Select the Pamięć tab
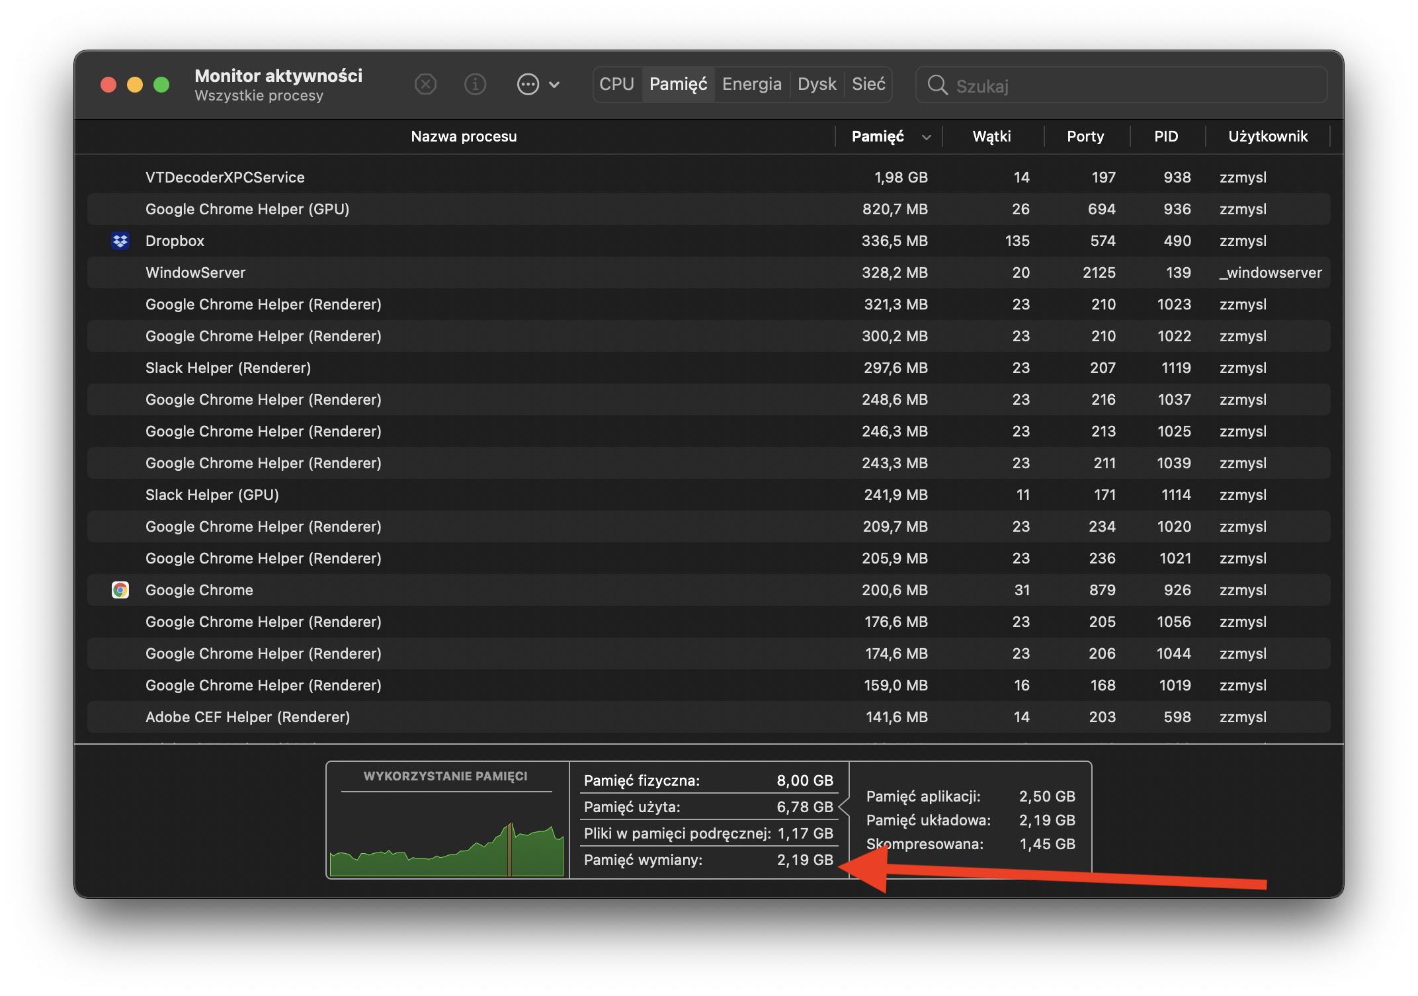 tap(678, 84)
